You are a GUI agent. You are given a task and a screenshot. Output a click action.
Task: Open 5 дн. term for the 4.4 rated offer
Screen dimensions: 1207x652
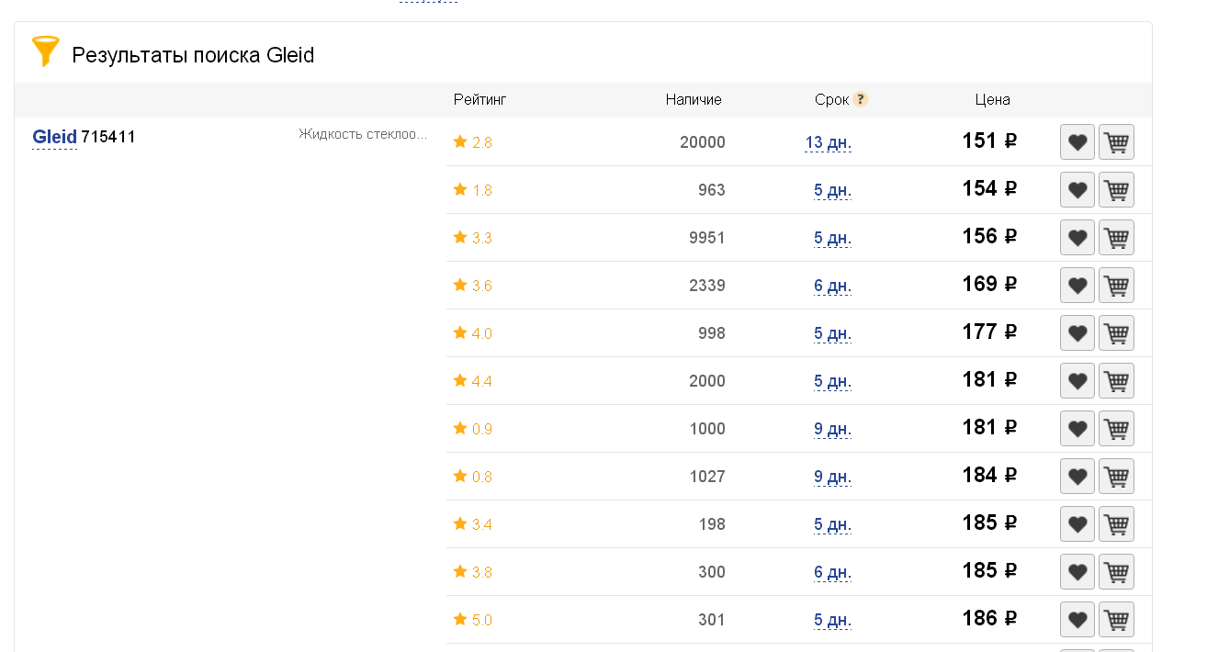(x=832, y=381)
